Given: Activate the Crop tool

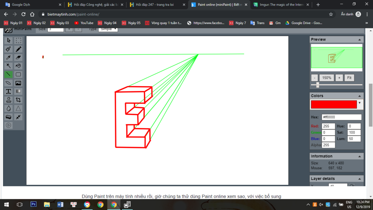Looking at the screenshot, I should (18, 100).
